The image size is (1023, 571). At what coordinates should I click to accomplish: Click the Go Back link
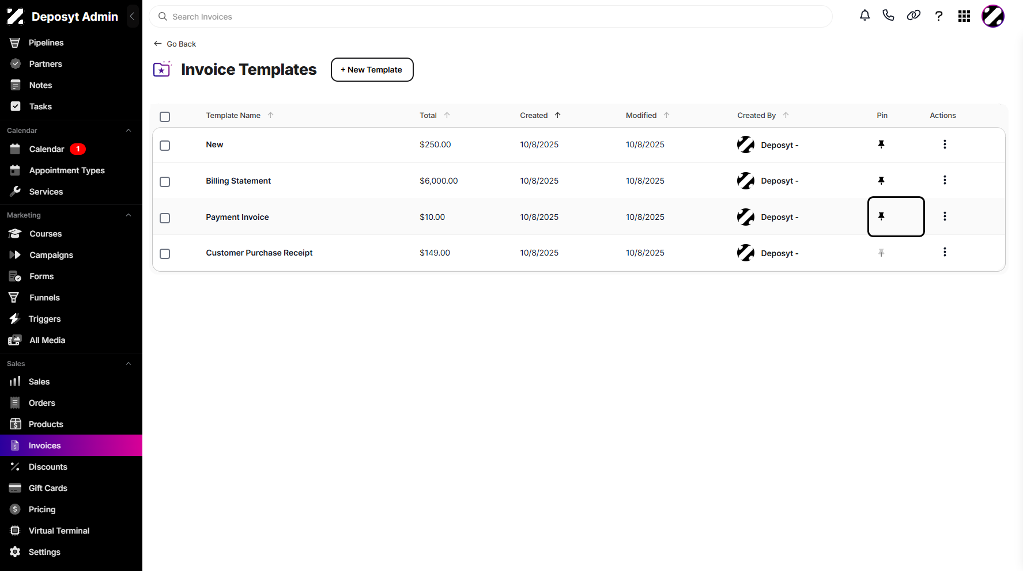175,44
